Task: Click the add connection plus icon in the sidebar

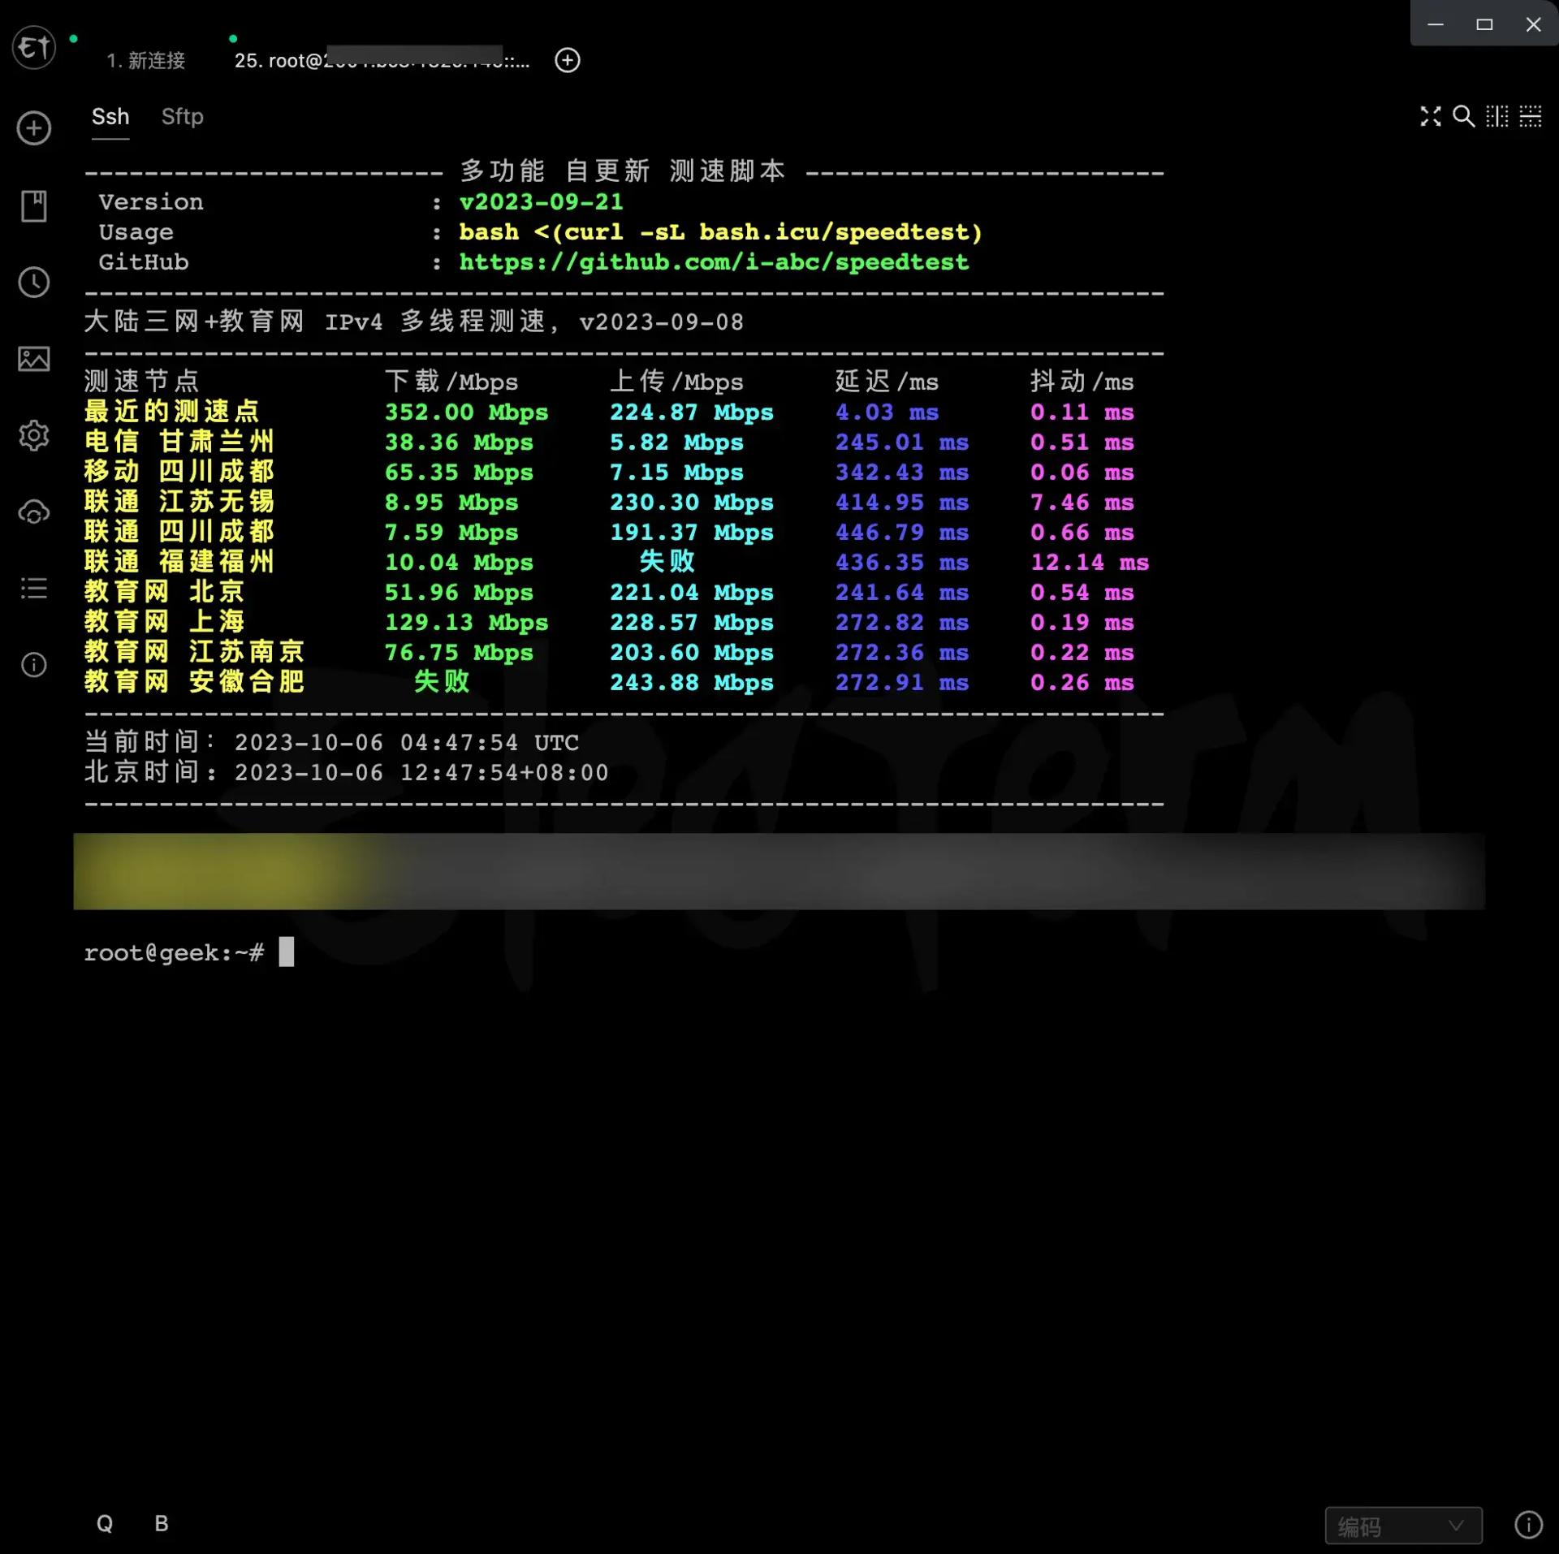Action: (x=34, y=128)
